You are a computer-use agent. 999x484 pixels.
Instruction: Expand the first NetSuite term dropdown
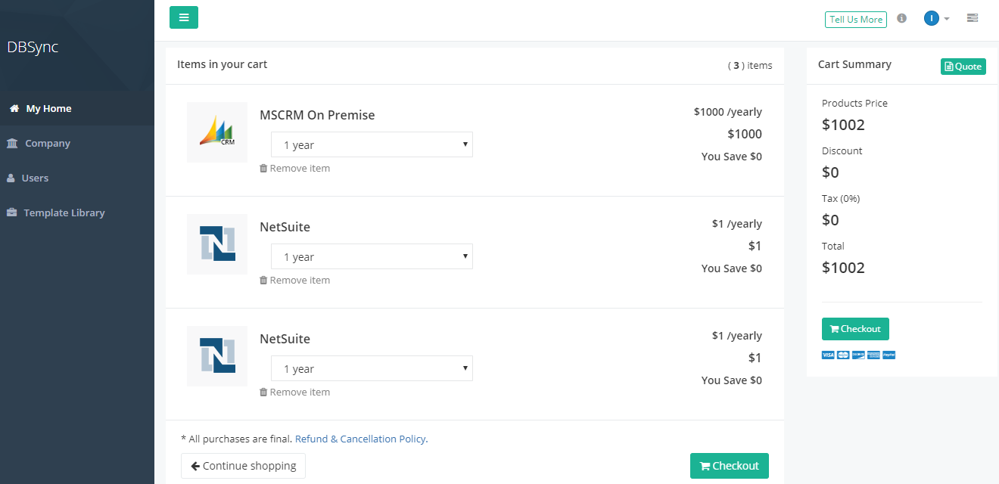(372, 257)
